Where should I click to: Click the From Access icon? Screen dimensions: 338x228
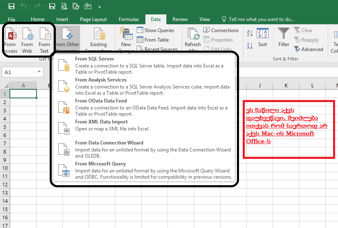tap(10, 40)
